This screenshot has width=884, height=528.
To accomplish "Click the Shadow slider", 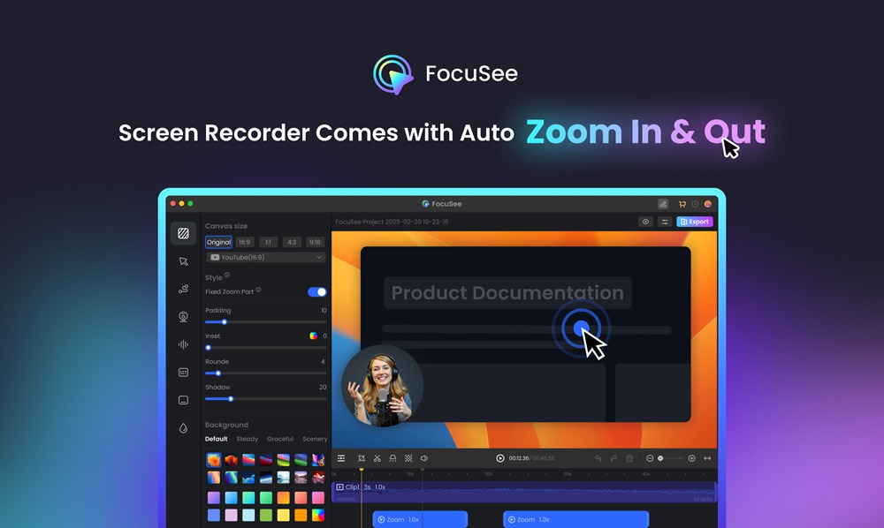I will click(x=265, y=399).
